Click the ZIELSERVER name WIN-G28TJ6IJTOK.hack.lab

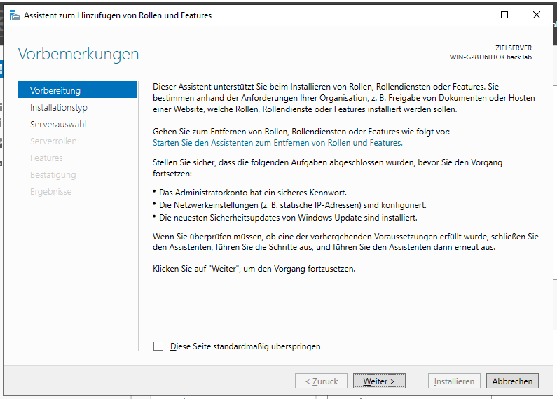(x=490, y=57)
